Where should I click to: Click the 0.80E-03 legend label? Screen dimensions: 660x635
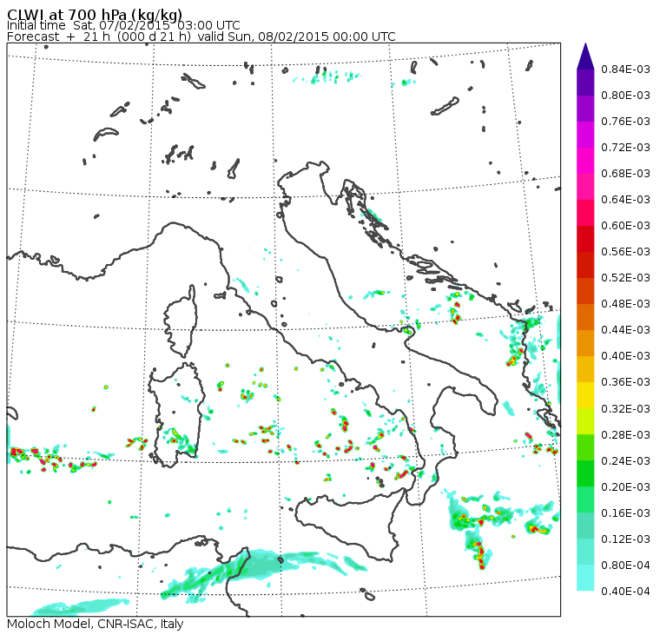[625, 96]
